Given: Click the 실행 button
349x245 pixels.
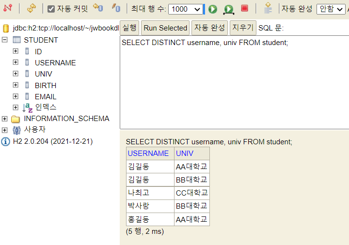Looking at the screenshot, I should [129, 28].
